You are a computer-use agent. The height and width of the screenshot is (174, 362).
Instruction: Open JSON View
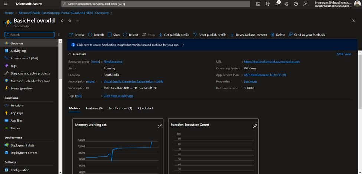click(x=343, y=54)
